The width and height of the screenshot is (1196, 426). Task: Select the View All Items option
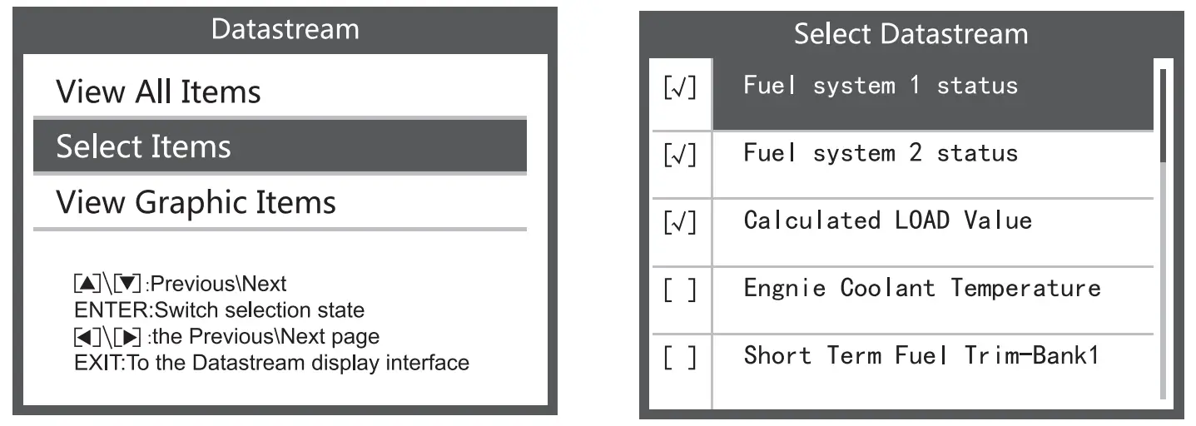[158, 92]
